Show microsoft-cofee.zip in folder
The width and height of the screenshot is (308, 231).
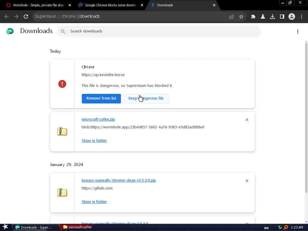(94, 141)
